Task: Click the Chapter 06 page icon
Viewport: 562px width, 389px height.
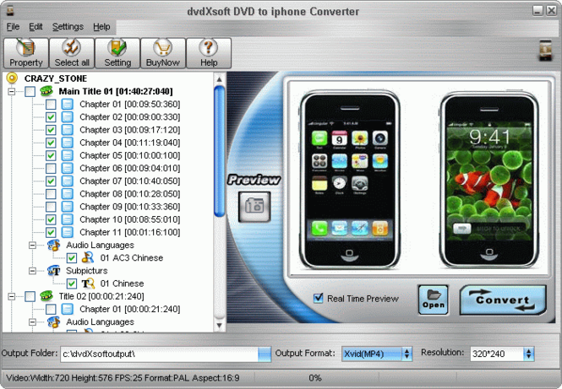Action: pos(67,168)
